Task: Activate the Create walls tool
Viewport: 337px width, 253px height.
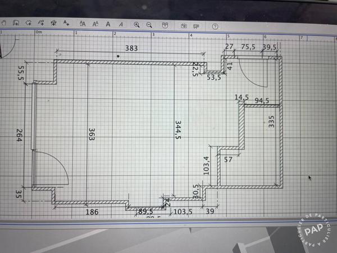Action: (x=16, y=23)
